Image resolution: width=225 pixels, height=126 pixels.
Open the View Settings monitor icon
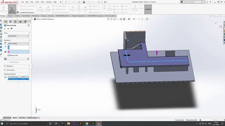(x=147, y=19)
